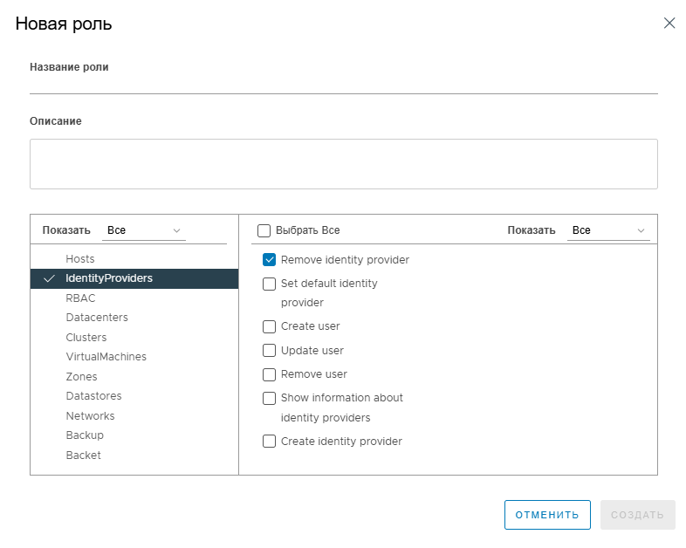Select the Datacenters category
This screenshot has width=686, height=548.
134,318
